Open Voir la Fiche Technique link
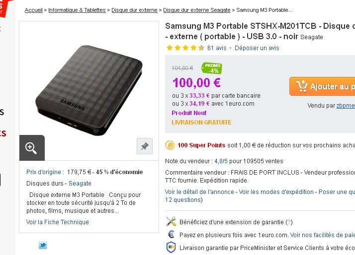 coord(58,222)
